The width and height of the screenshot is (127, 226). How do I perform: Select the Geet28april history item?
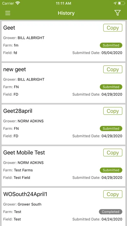(63, 125)
